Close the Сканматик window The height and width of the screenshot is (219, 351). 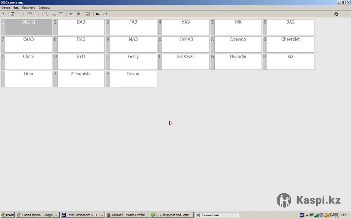point(348,2)
